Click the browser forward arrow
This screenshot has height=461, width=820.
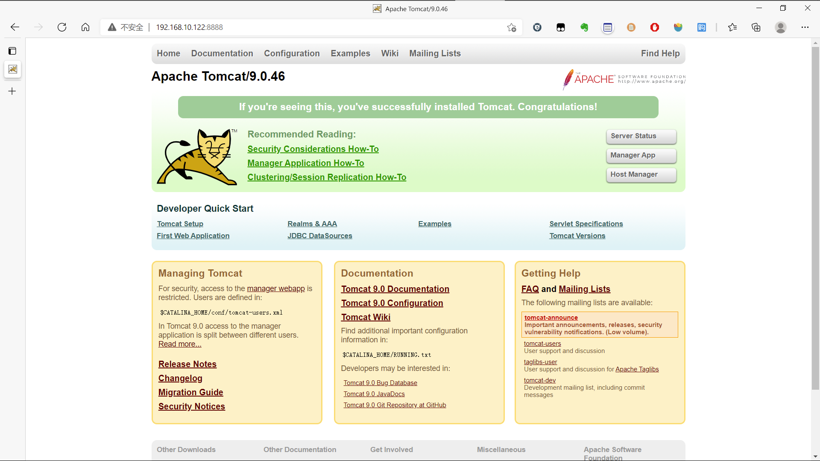coord(38,27)
